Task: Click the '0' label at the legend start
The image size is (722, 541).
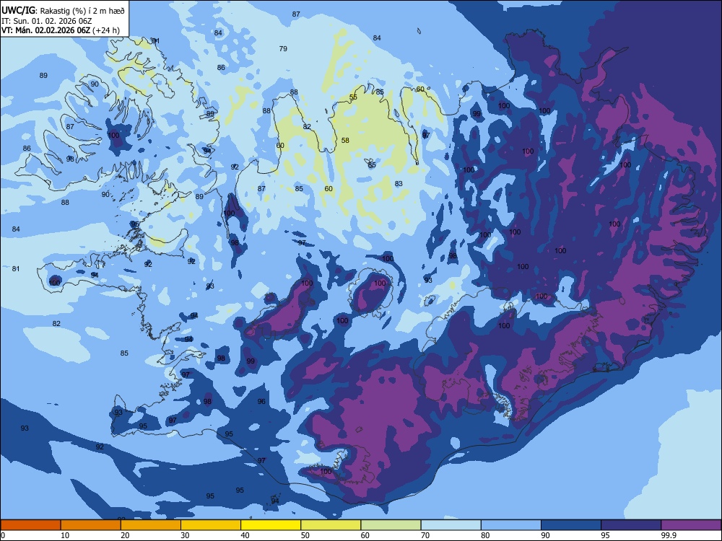Action: tap(2, 535)
